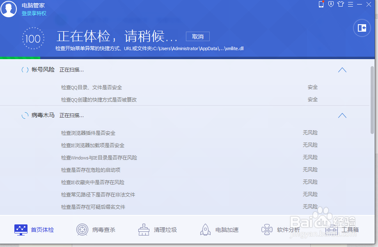Open the 登录享特权 login link

[34, 13]
